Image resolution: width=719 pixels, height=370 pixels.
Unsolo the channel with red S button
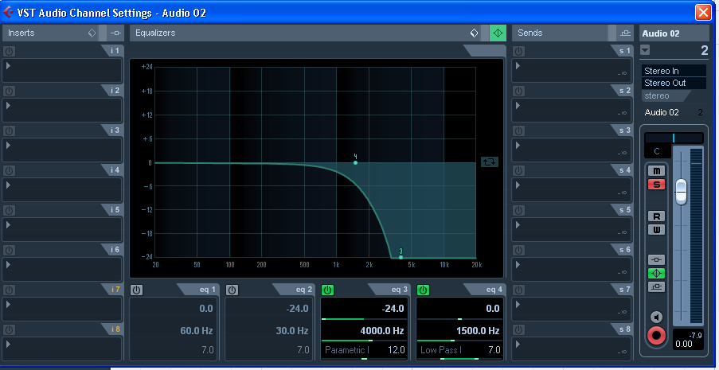click(x=657, y=185)
